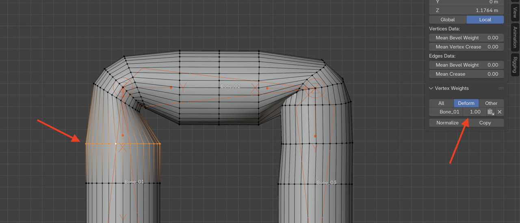Click the Mean Vertex Crease field

click(x=466, y=47)
